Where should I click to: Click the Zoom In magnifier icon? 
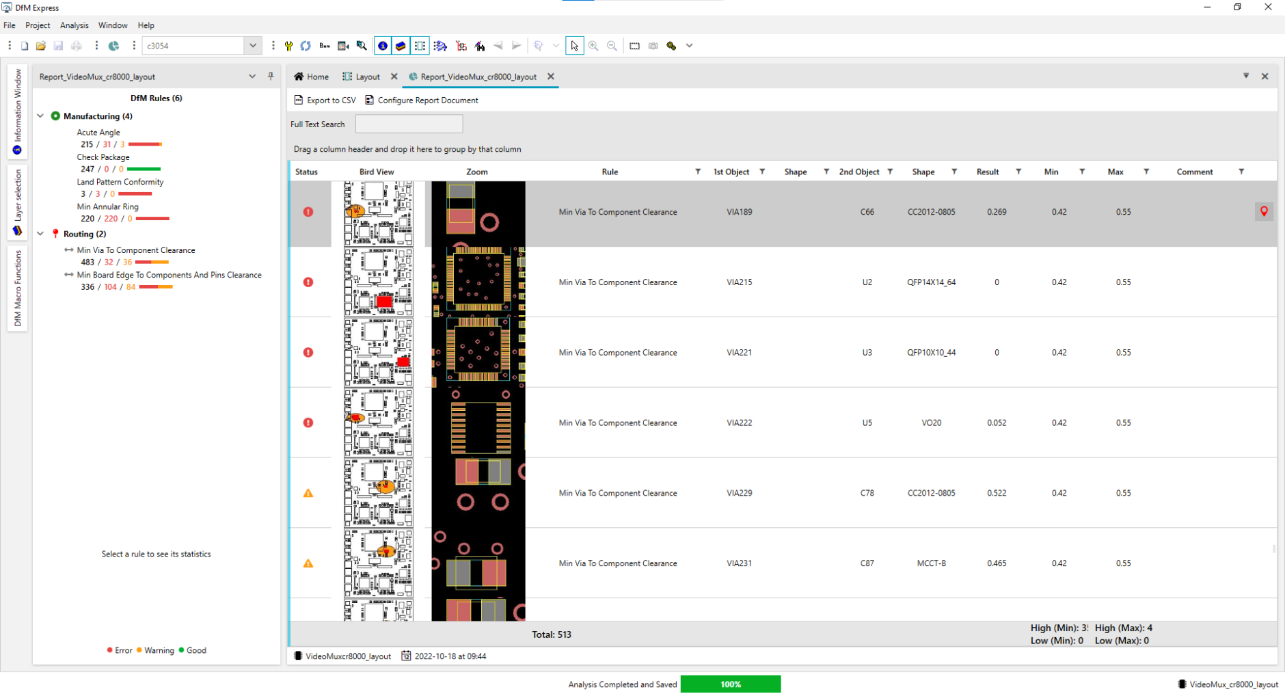coord(593,46)
